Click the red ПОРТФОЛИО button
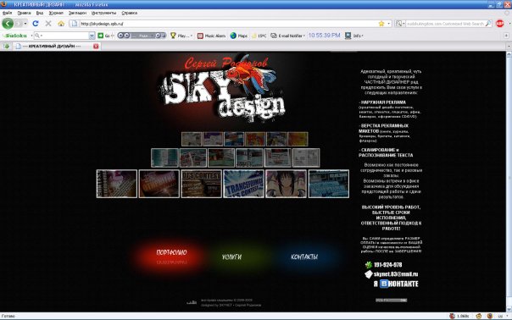Image resolution: width=512 pixels, height=320 pixels. click(171, 252)
